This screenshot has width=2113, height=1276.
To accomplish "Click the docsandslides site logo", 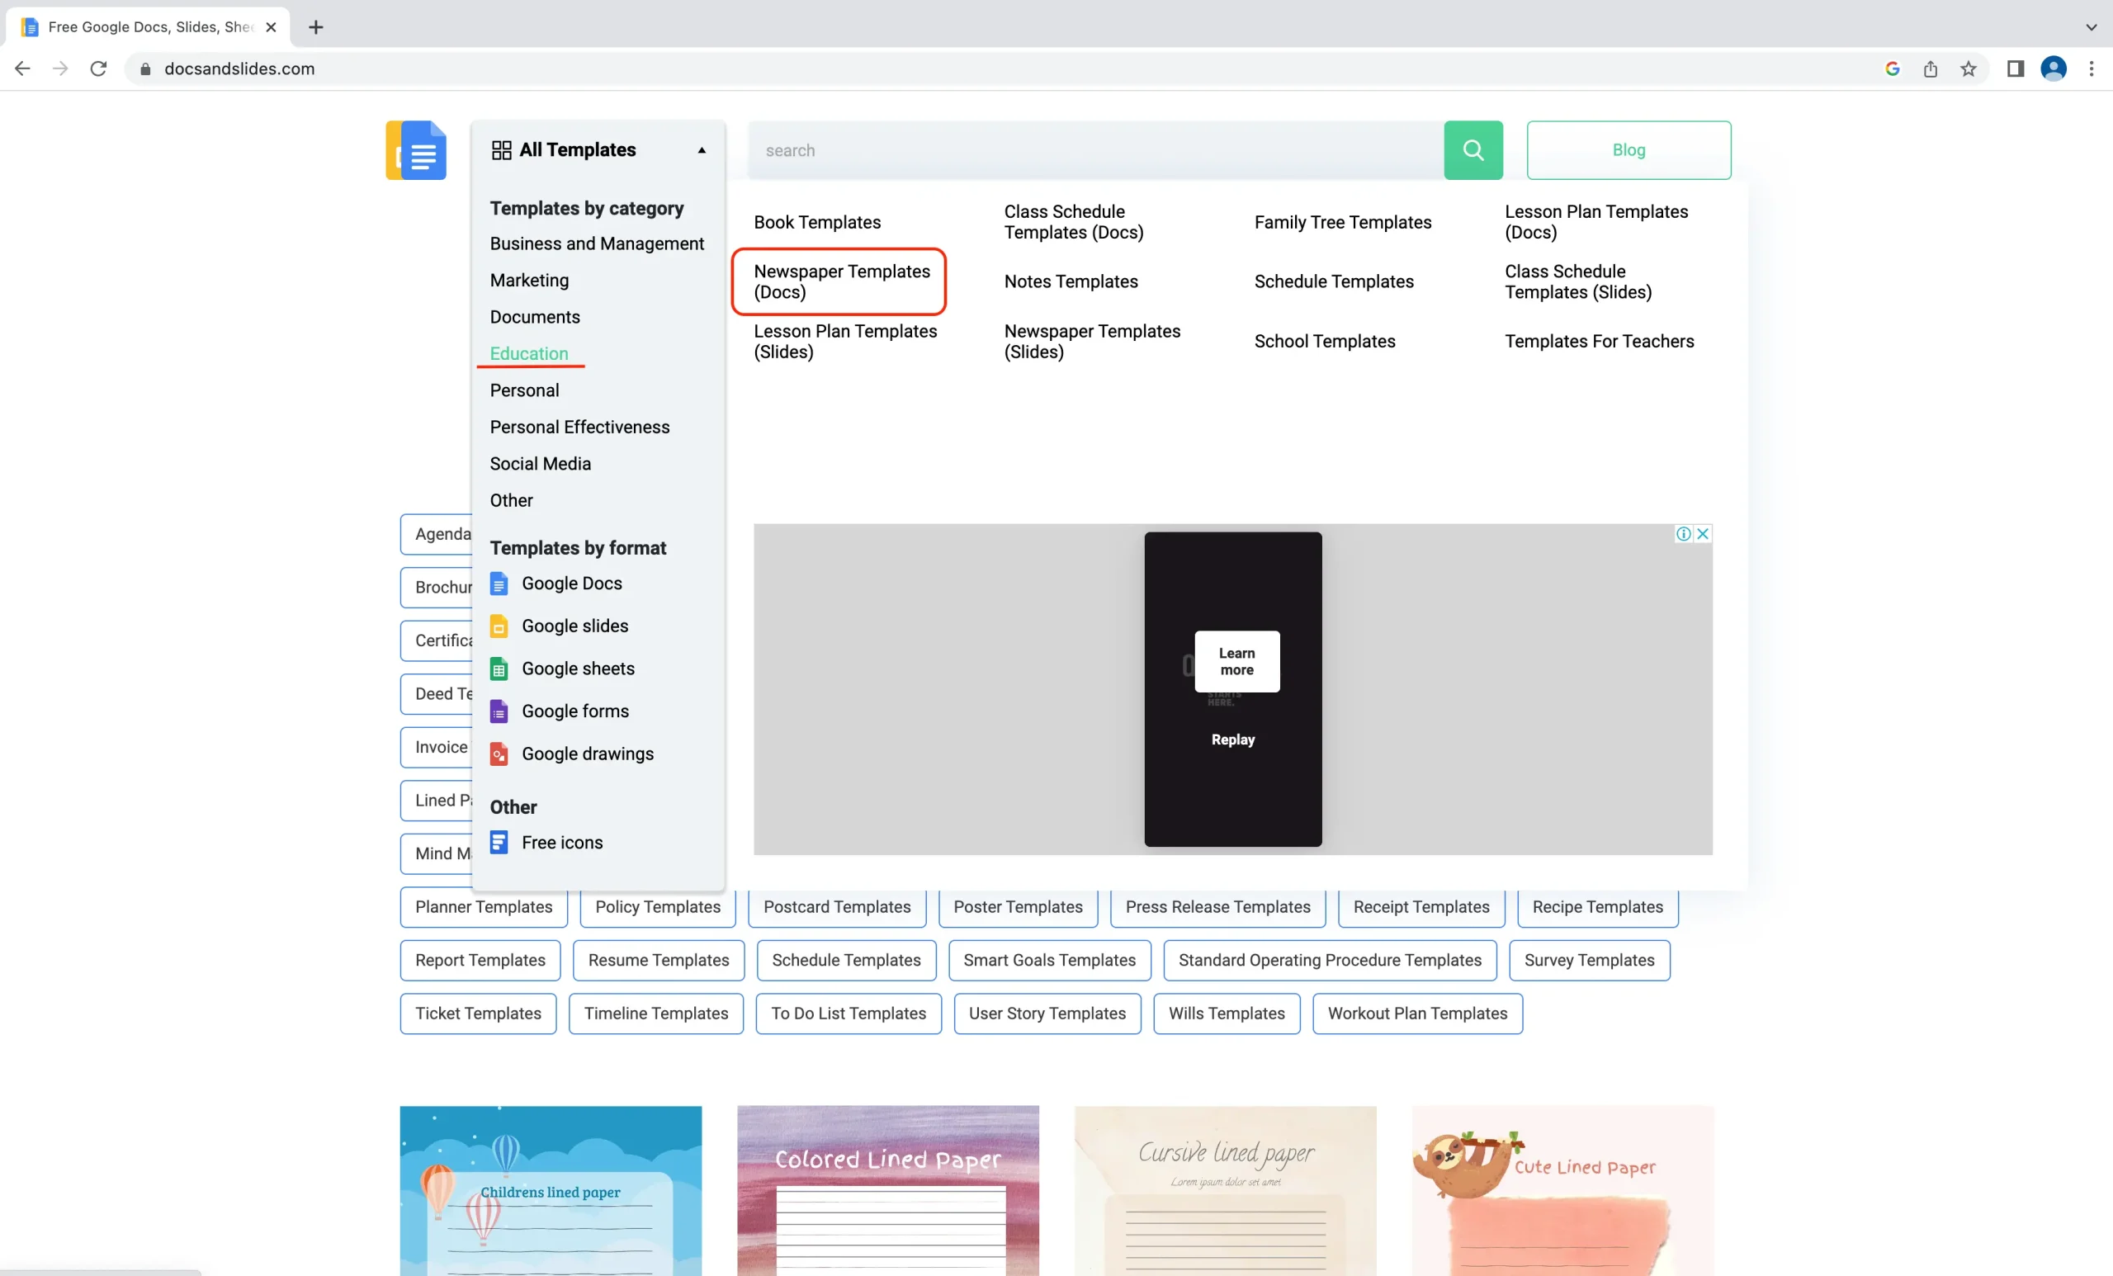I will (x=417, y=150).
